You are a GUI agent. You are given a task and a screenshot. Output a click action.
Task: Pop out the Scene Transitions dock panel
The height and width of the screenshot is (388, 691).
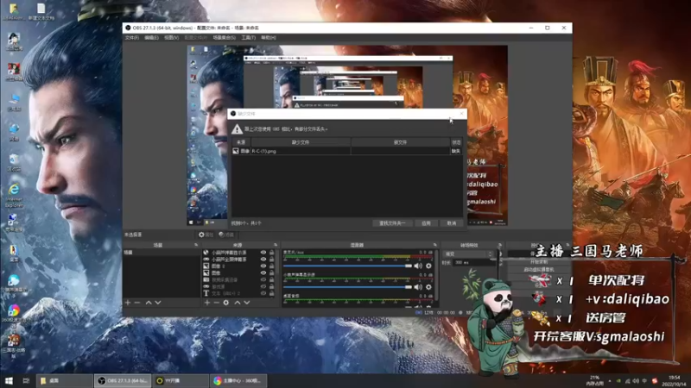(500, 245)
